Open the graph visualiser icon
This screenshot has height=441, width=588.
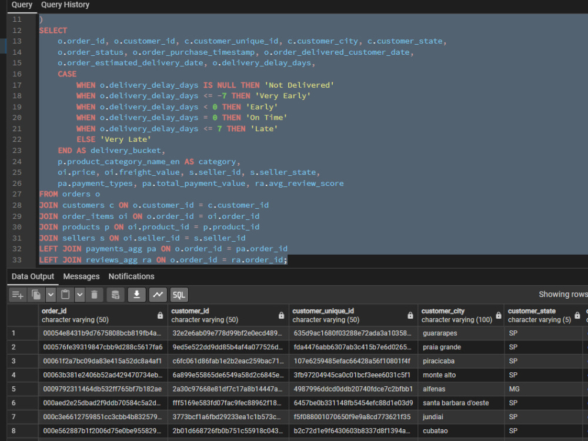click(158, 295)
